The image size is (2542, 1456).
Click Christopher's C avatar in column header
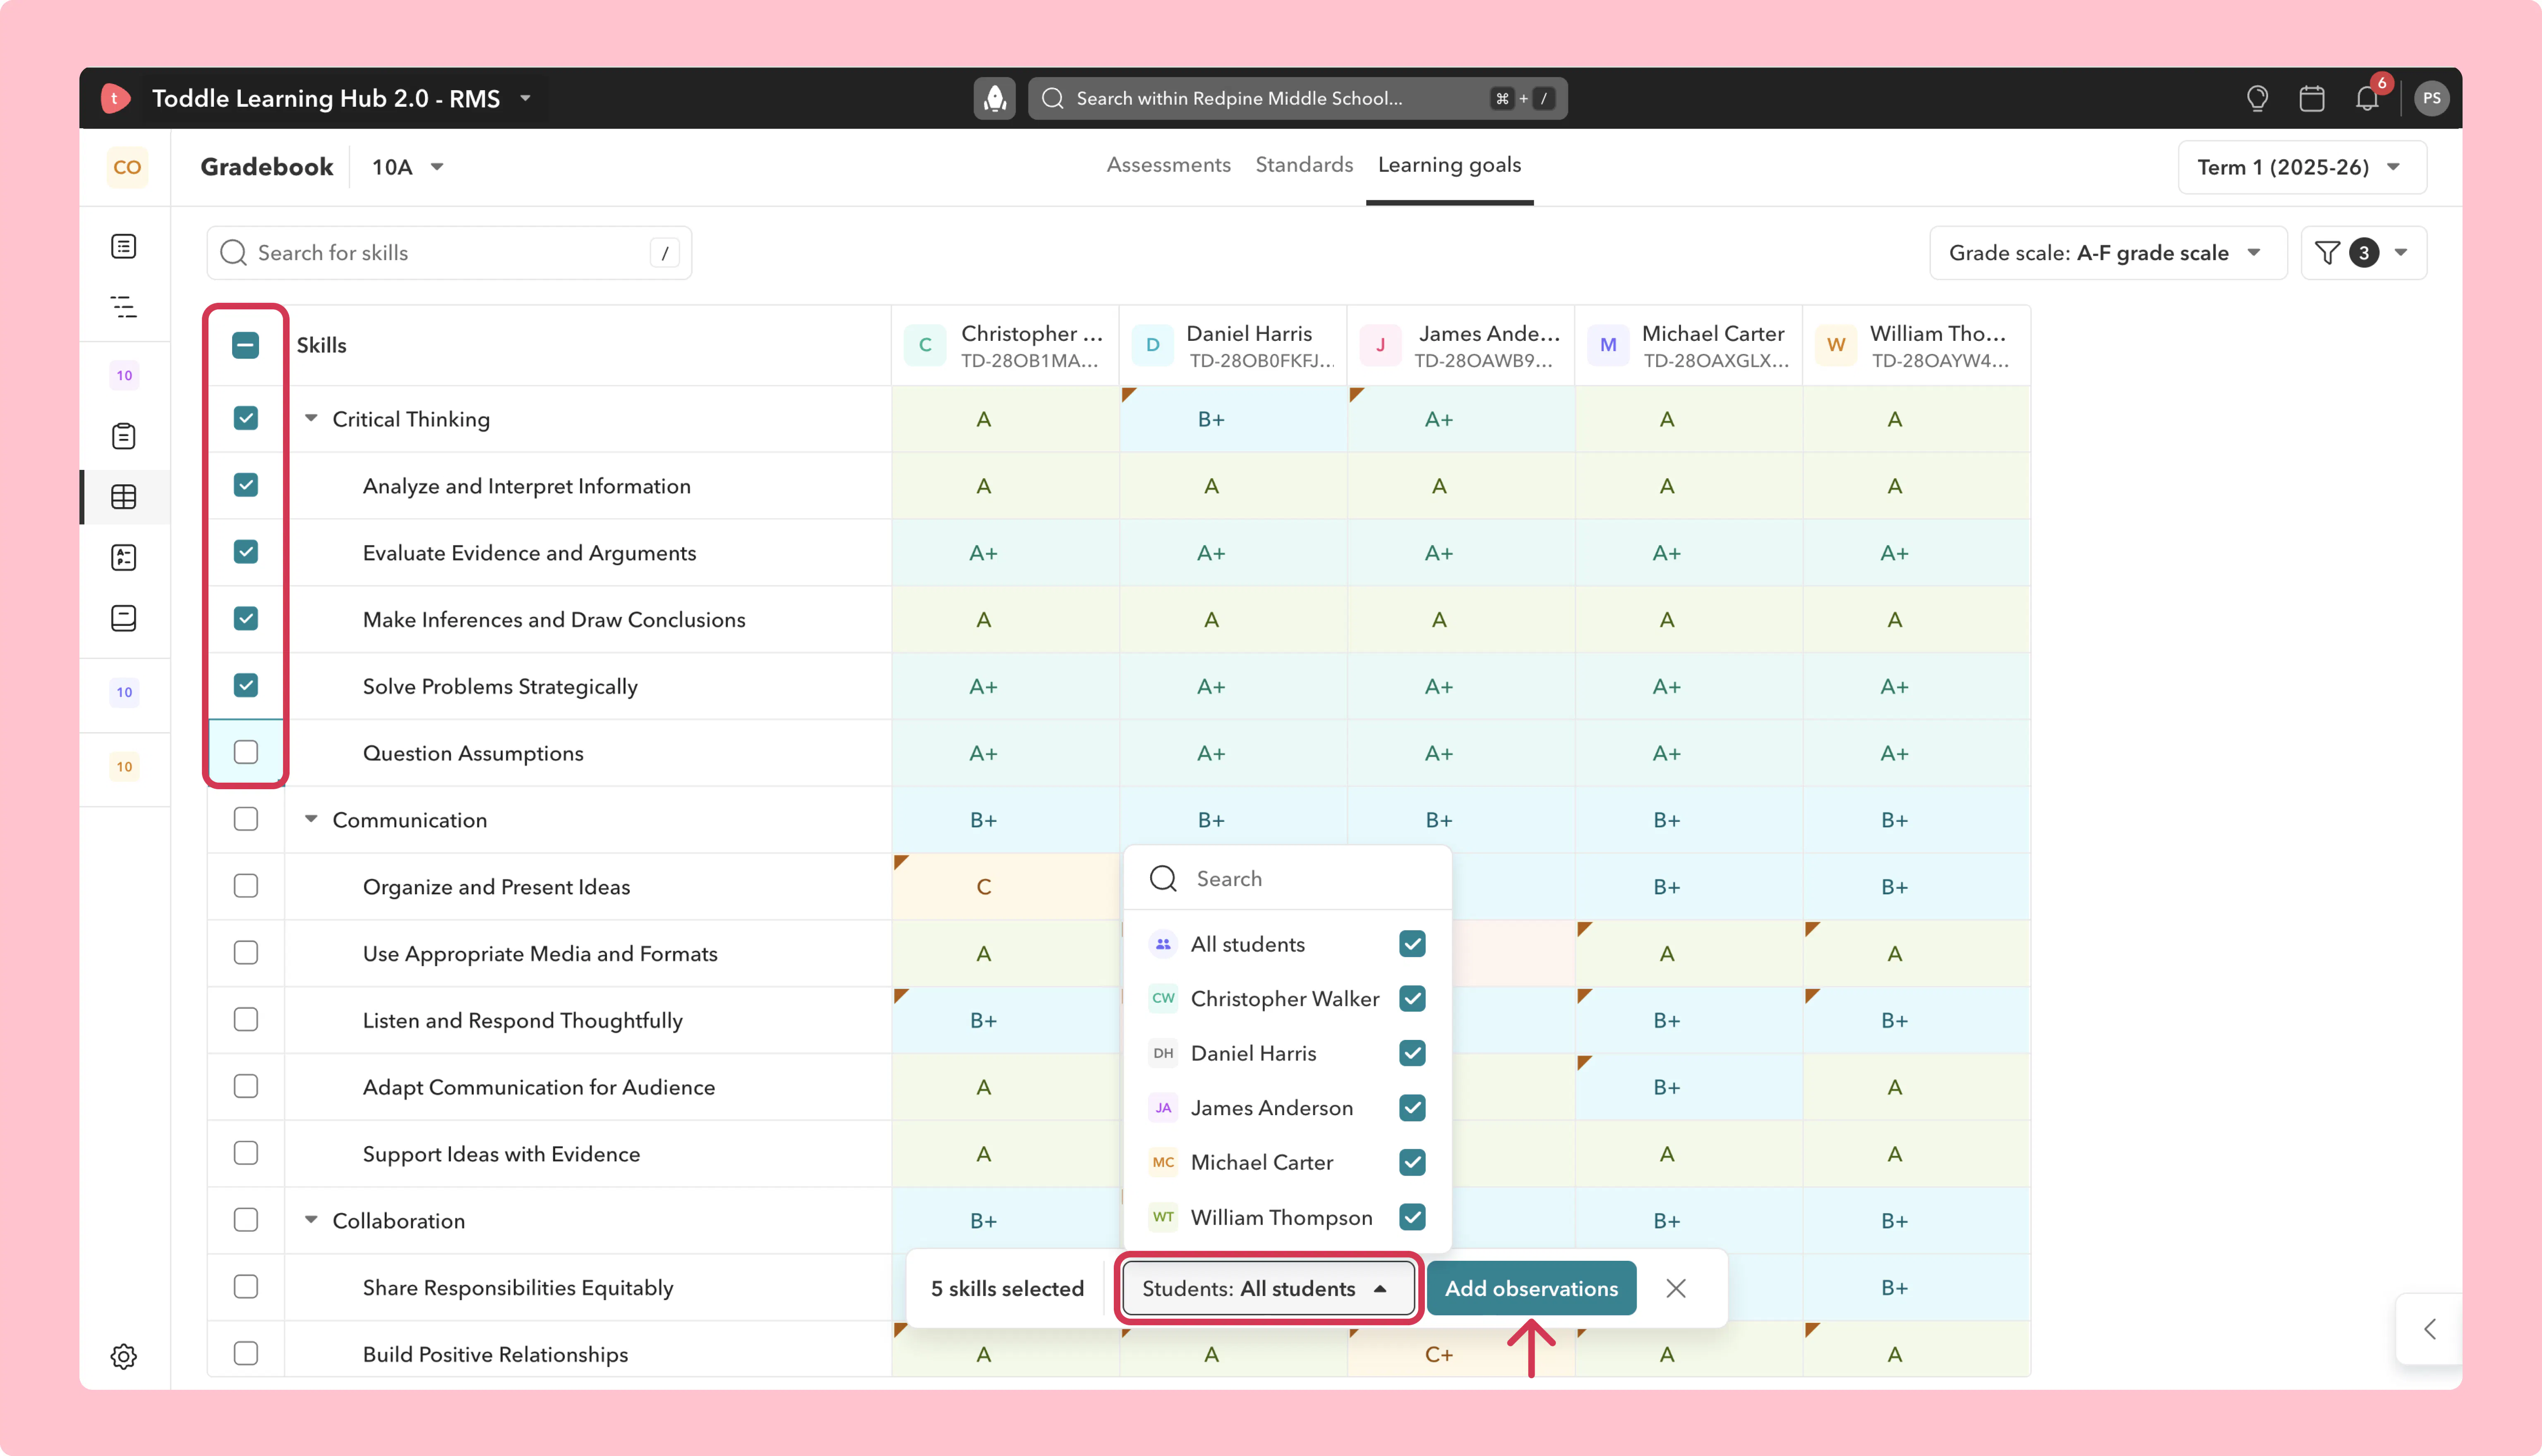(x=925, y=345)
